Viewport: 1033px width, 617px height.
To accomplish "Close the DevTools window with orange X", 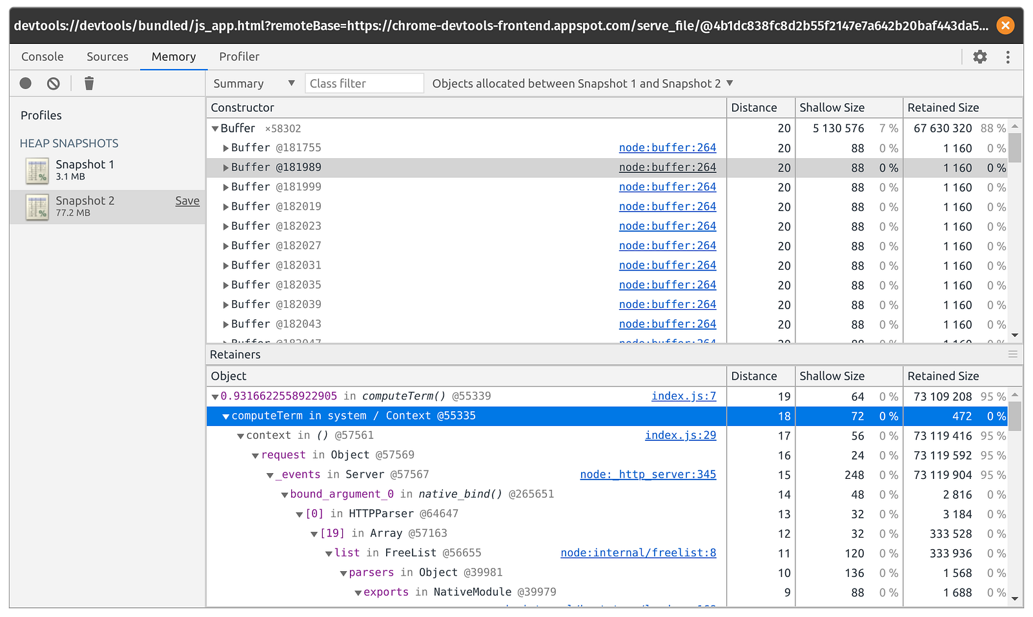I will 1005,25.
